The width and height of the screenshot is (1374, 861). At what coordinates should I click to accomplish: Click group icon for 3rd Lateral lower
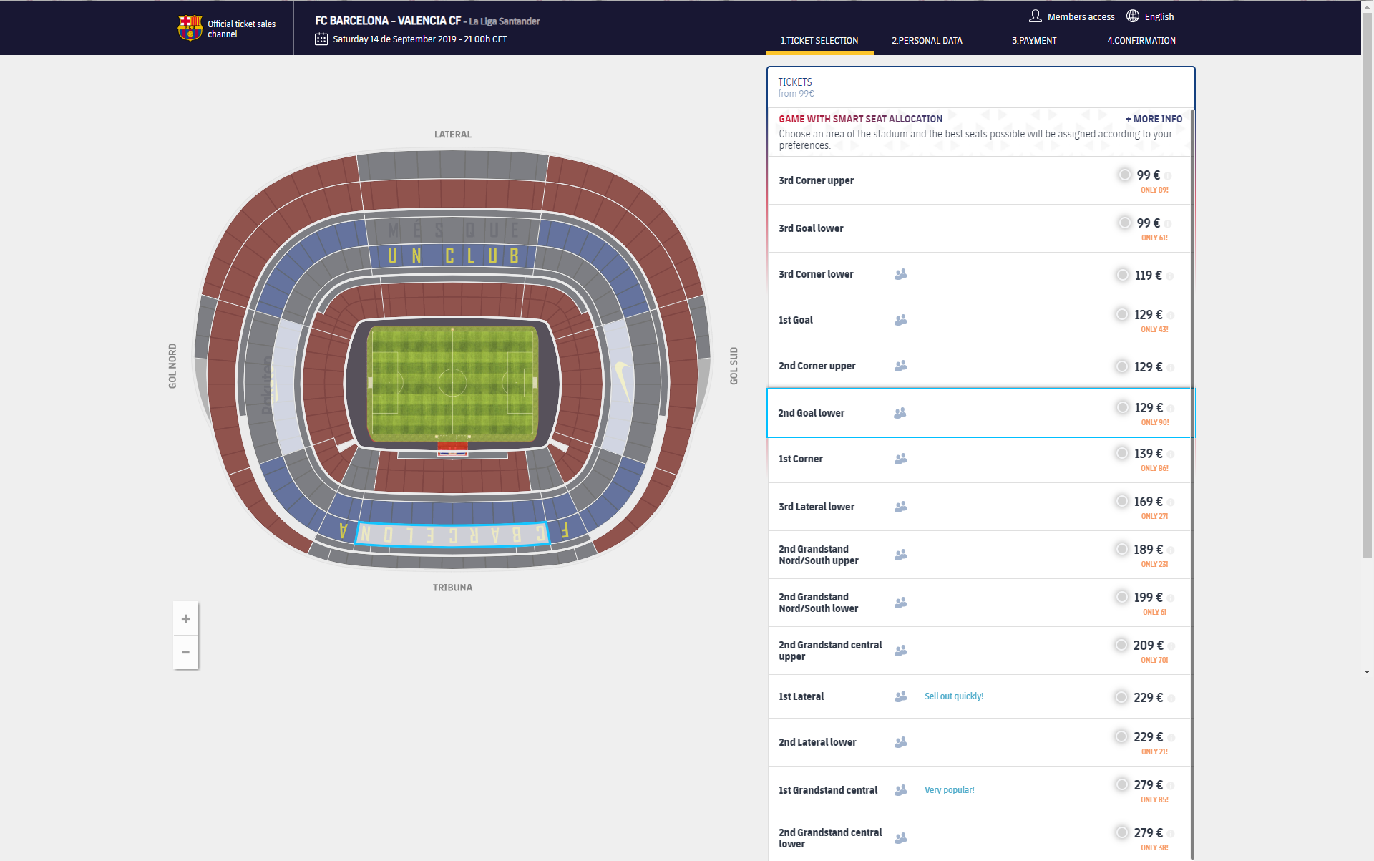point(901,507)
